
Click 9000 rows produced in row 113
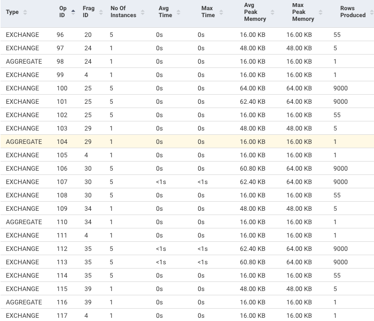tap(340, 262)
